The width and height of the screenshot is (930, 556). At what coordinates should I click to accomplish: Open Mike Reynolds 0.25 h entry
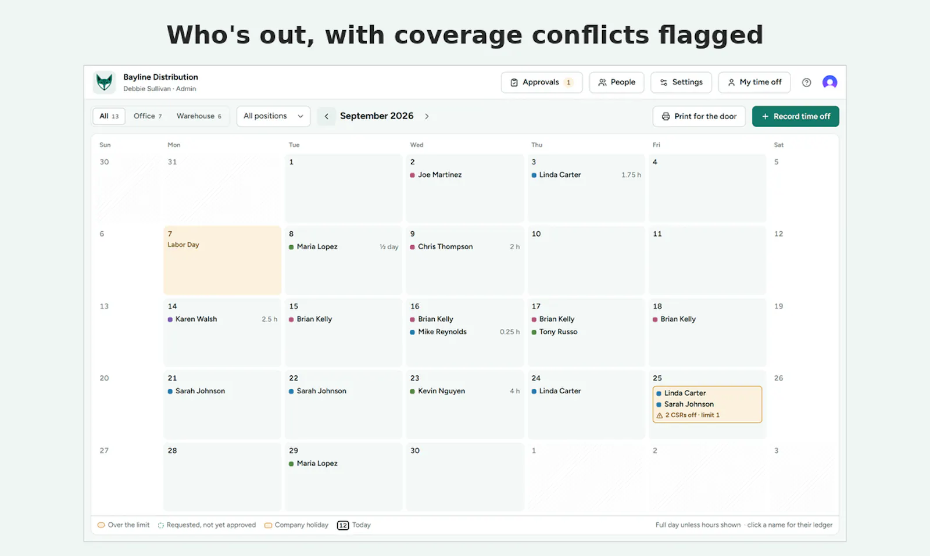[465, 332]
